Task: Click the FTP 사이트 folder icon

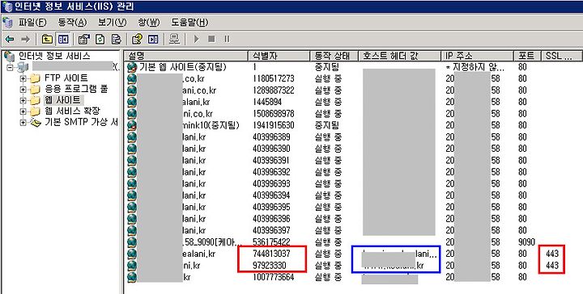Action: point(35,78)
